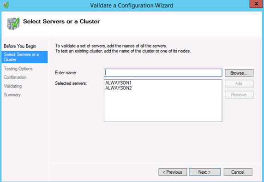Focus the Enter name text field
The image size is (264, 182).
point(163,73)
